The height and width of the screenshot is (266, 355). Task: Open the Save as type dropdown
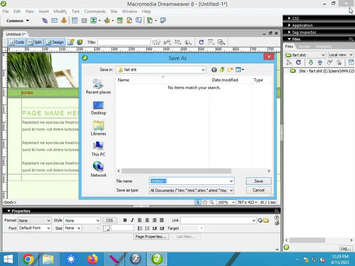(x=231, y=190)
